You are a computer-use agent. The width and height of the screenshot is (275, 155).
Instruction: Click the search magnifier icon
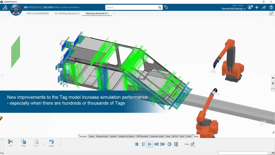(160, 7)
